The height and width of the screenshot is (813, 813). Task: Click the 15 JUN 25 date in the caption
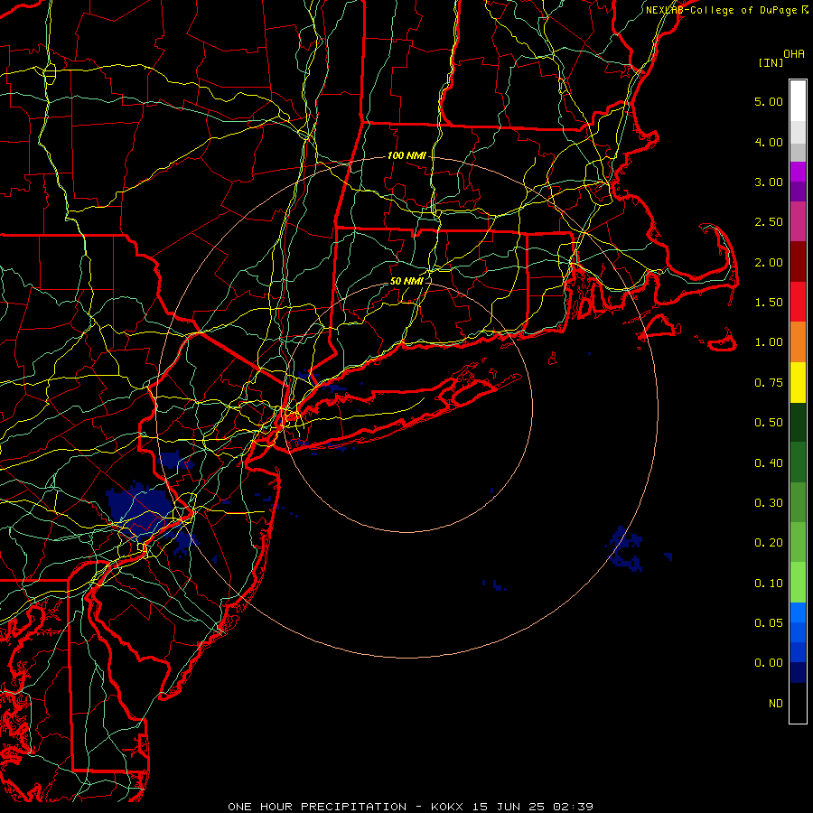tap(509, 807)
